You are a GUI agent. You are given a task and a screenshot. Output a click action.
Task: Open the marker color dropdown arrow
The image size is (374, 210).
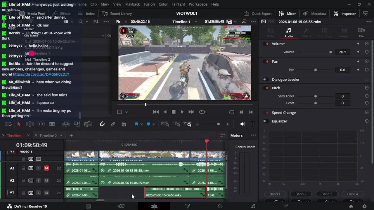click(154, 124)
